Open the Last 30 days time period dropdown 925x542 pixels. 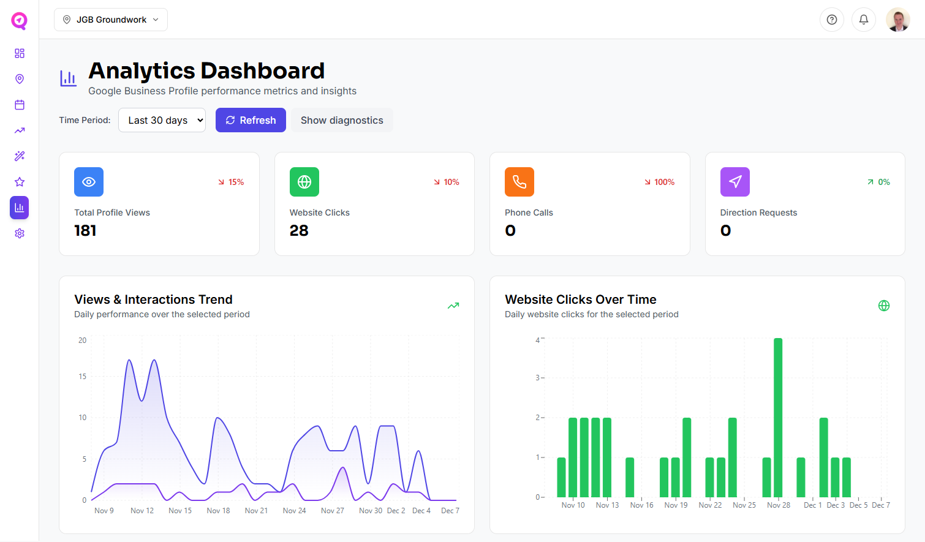[162, 120]
